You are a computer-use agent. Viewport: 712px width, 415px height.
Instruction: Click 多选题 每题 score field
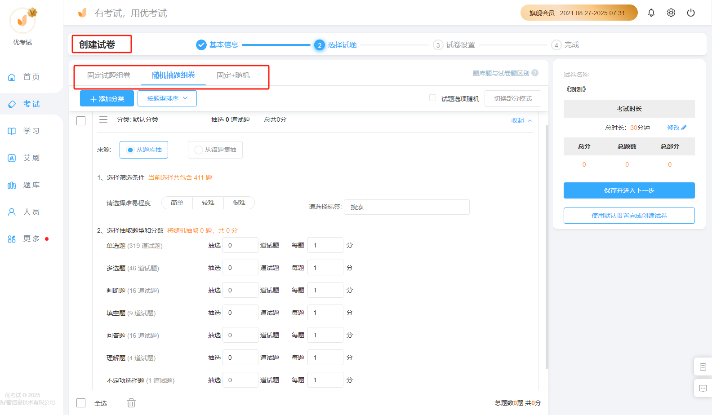[x=325, y=268]
